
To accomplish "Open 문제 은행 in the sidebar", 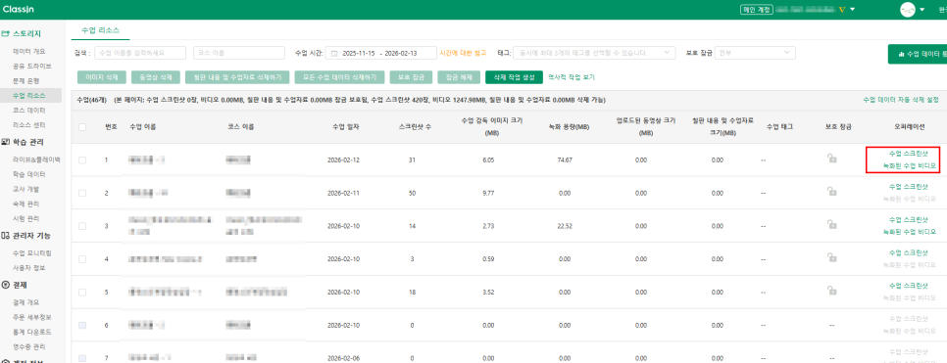I will [25, 81].
